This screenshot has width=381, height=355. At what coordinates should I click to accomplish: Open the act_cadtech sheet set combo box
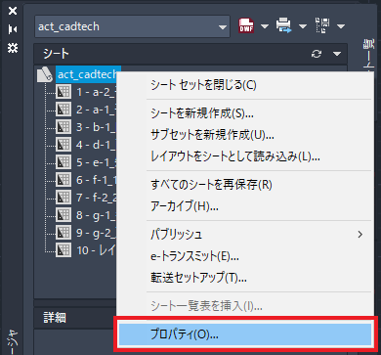click(132, 26)
